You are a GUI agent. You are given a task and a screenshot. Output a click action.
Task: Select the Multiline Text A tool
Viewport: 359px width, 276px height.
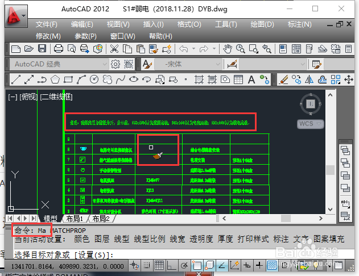251,80
